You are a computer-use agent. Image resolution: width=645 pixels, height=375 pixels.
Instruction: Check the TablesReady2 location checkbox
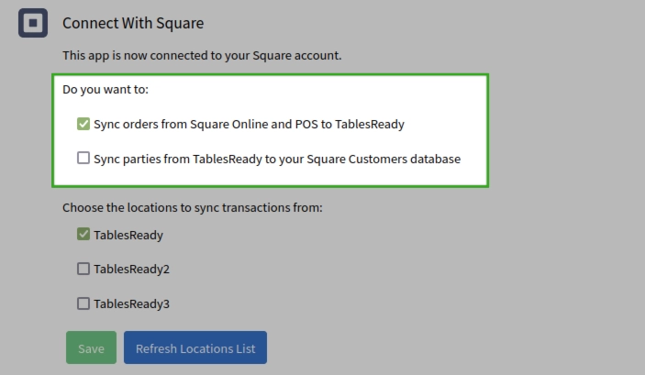click(83, 269)
